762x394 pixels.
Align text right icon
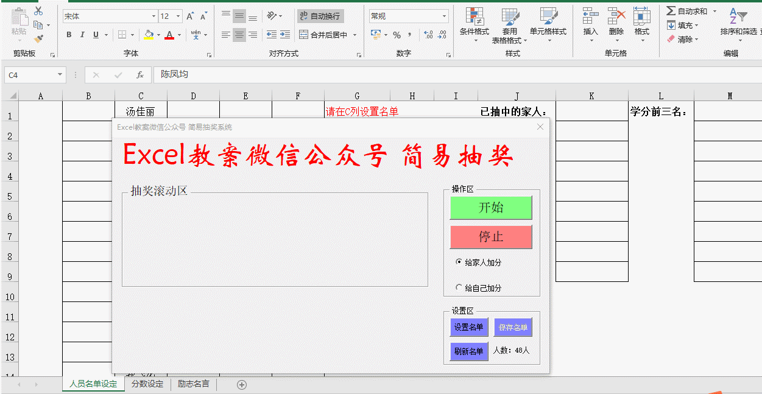pyautogui.click(x=253, y=35)
